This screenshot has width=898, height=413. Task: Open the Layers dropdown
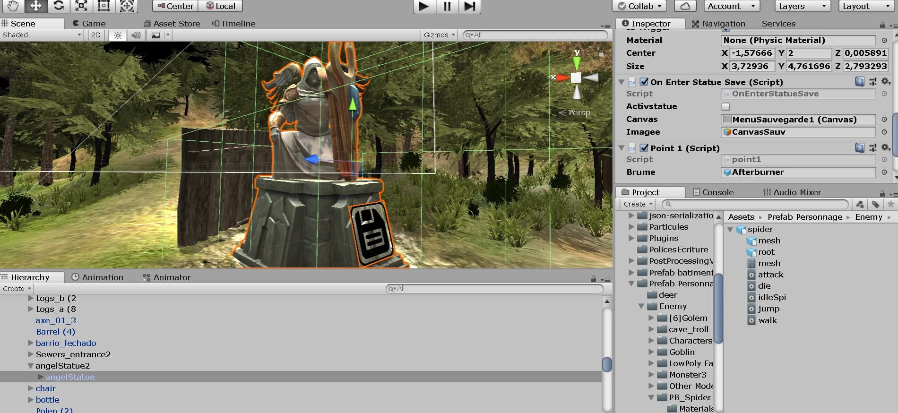point(802,6)
